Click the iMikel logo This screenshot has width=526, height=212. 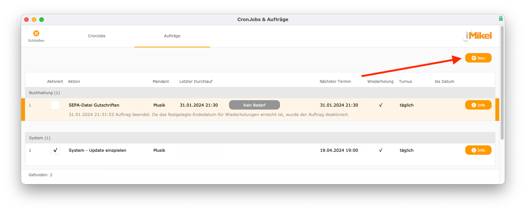click(477, 36)
